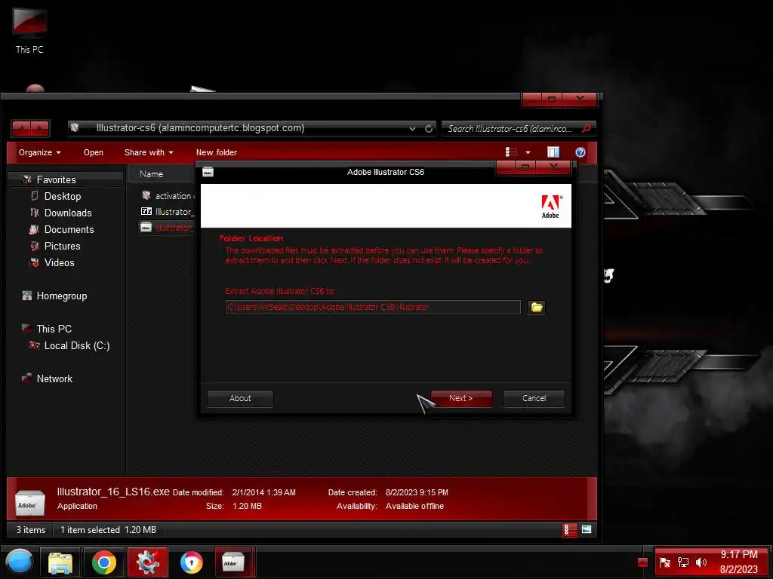Viewport: 773px width, 579px height.
Task: Click the Explorer search box
Action: click(x=510, y=128)
